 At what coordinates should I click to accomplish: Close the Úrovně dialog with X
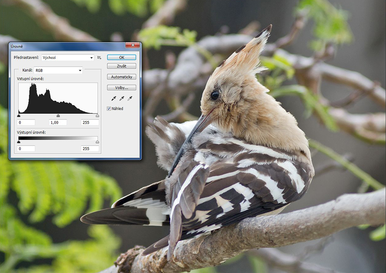(x=133, y=45)
